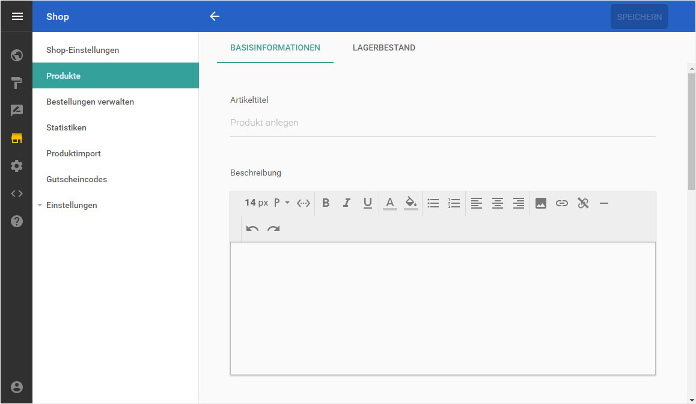Open the user account icon

tap(17, 387)
